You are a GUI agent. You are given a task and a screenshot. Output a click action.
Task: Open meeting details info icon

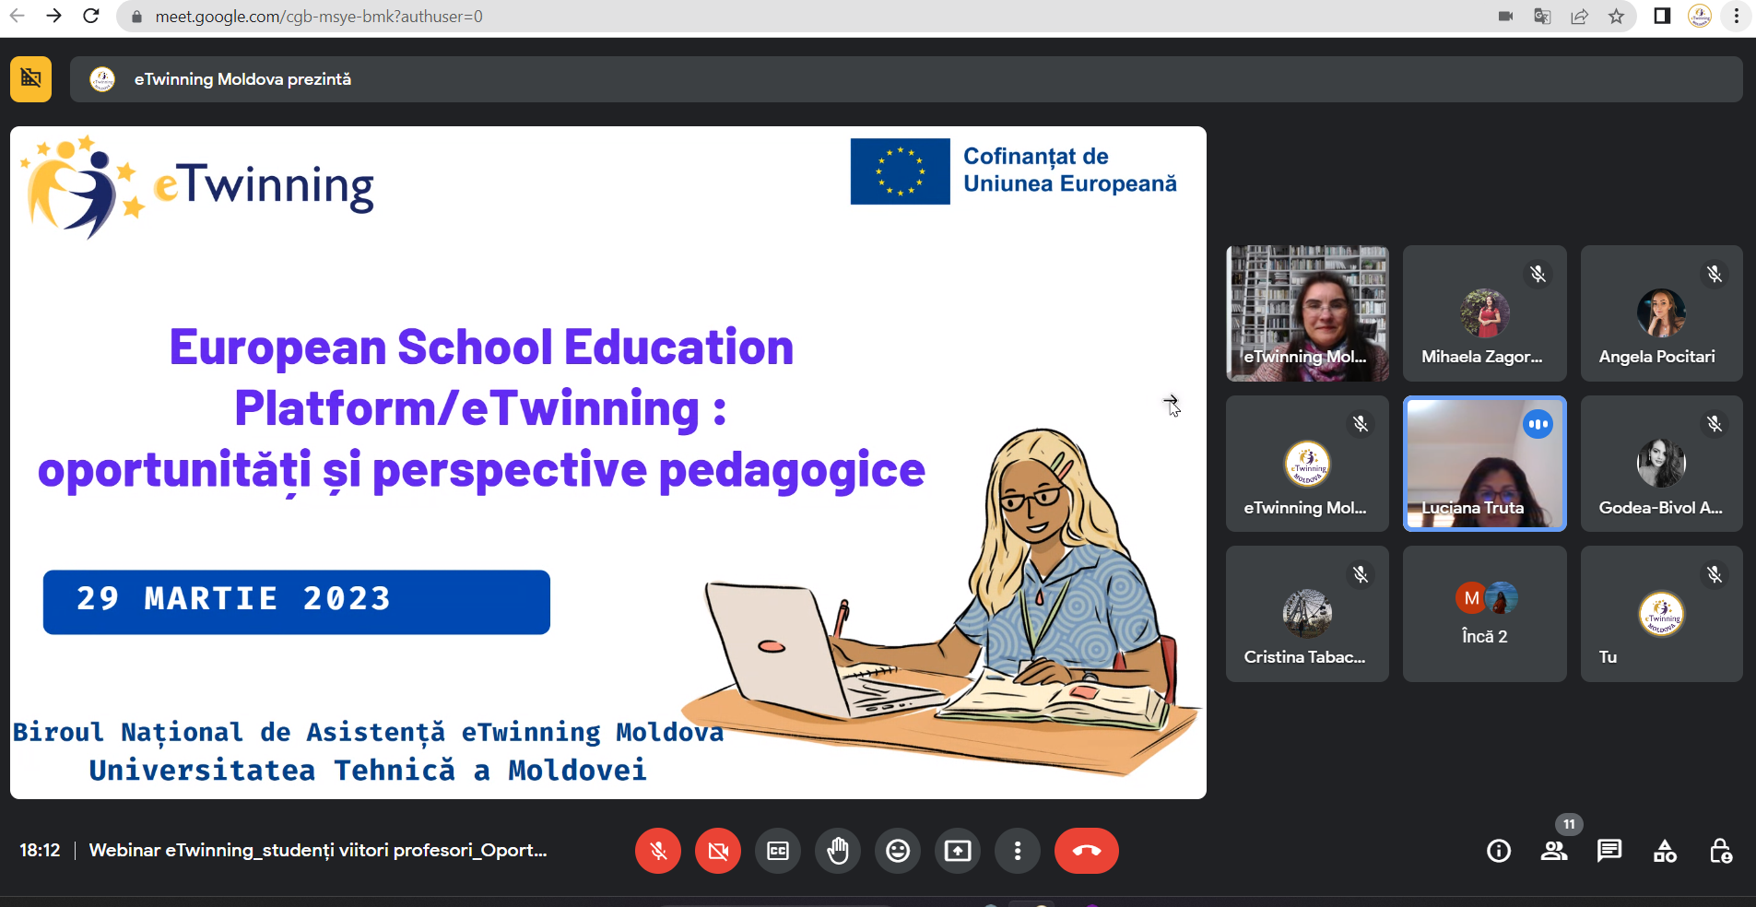point(1499,851)
